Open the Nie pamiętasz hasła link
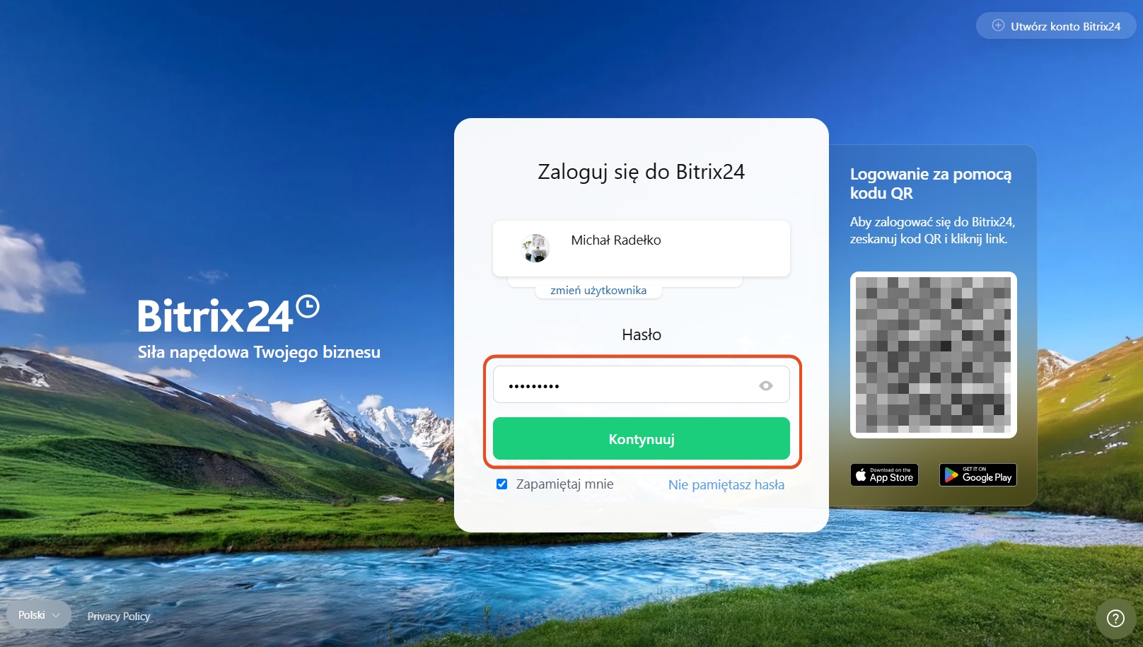This screenshot has width=1143, height=647. [726, 484]
